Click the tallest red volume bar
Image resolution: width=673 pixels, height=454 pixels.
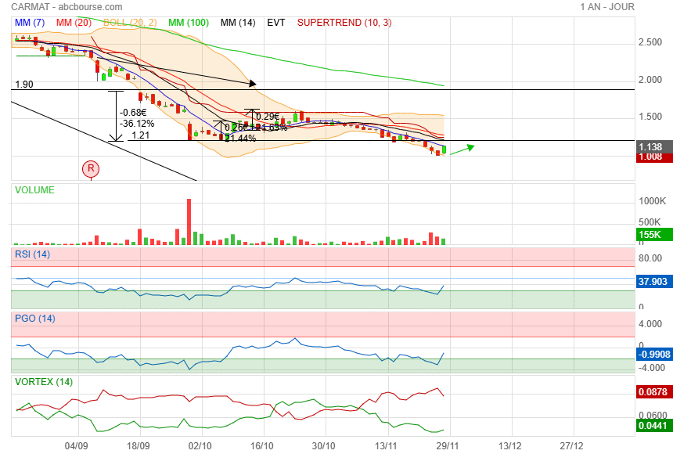click(x=189, y=222)
